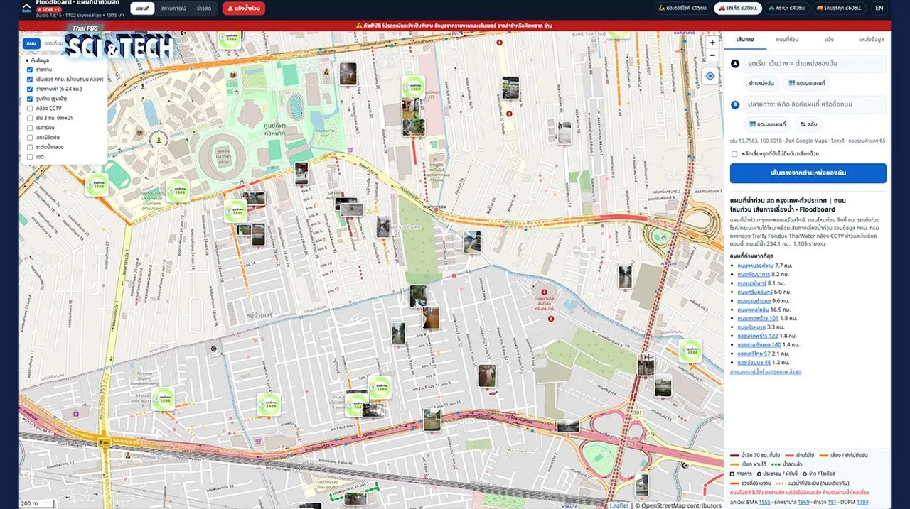Image resolution: width=910 pixels, height=509 pixels.
Task: Select car ≤20 cm vehicle filter
Action: (x=738, y=8)
